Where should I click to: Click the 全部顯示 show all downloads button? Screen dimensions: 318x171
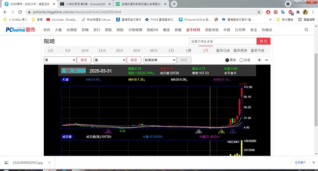(x=300, y=163)
